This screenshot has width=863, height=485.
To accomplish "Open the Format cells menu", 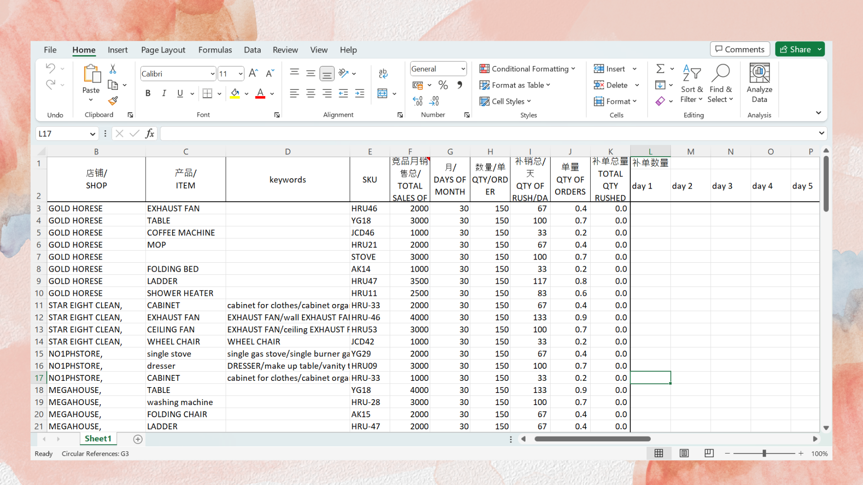I will coord(615,101).
